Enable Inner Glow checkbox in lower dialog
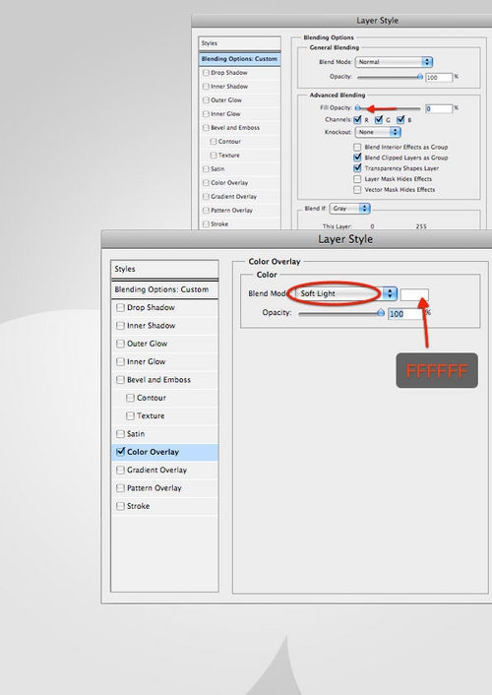 point(120,361)
